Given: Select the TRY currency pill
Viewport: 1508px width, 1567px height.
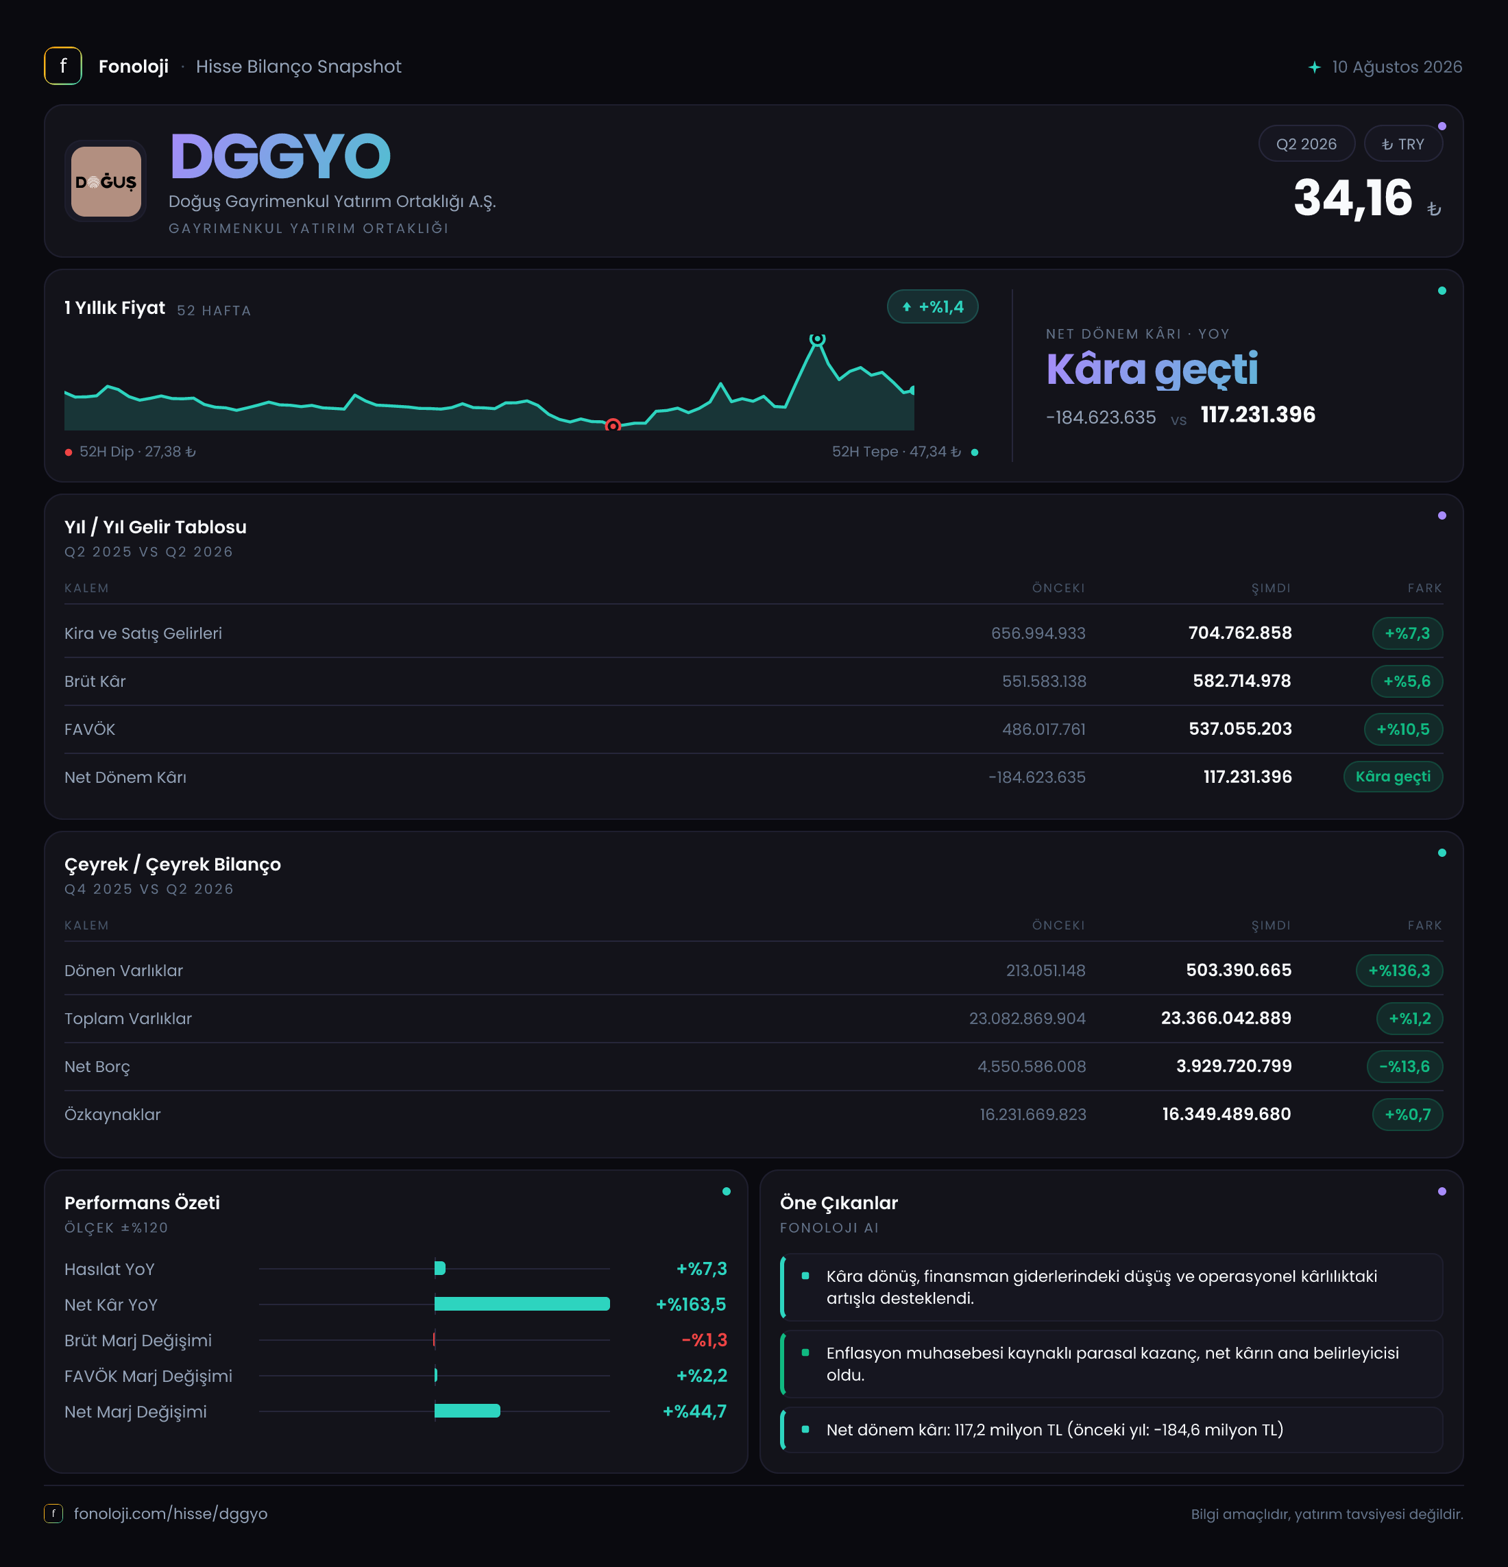Looking at the screenshot, I should (1403, 144).
